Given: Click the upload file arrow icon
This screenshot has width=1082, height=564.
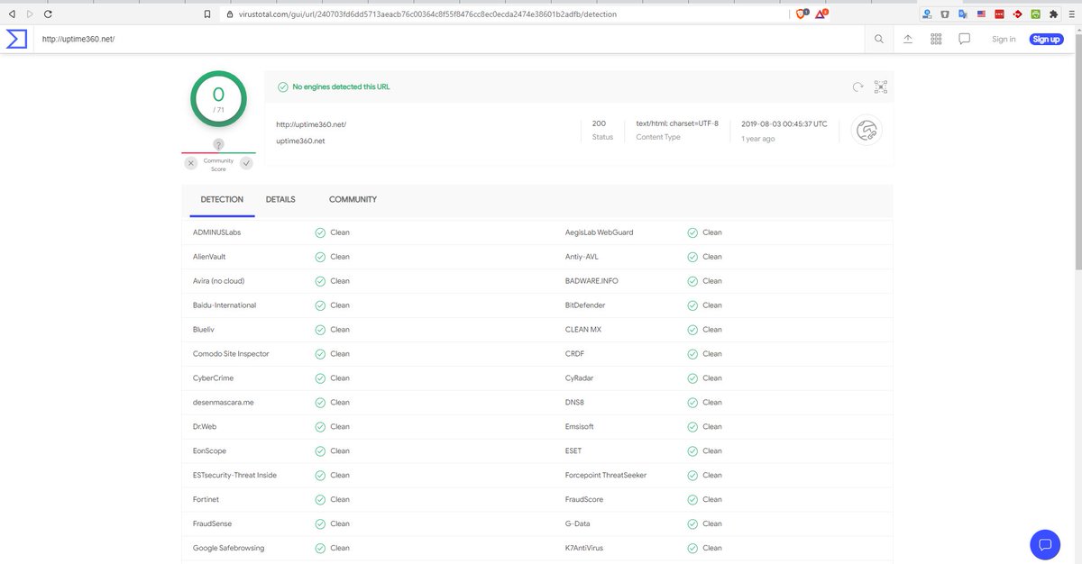Looking at the screenshot, I should pos(908,40).
